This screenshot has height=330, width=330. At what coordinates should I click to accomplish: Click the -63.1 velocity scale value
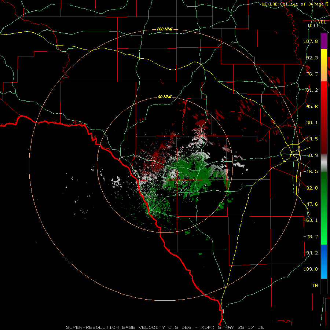point(311,220)
